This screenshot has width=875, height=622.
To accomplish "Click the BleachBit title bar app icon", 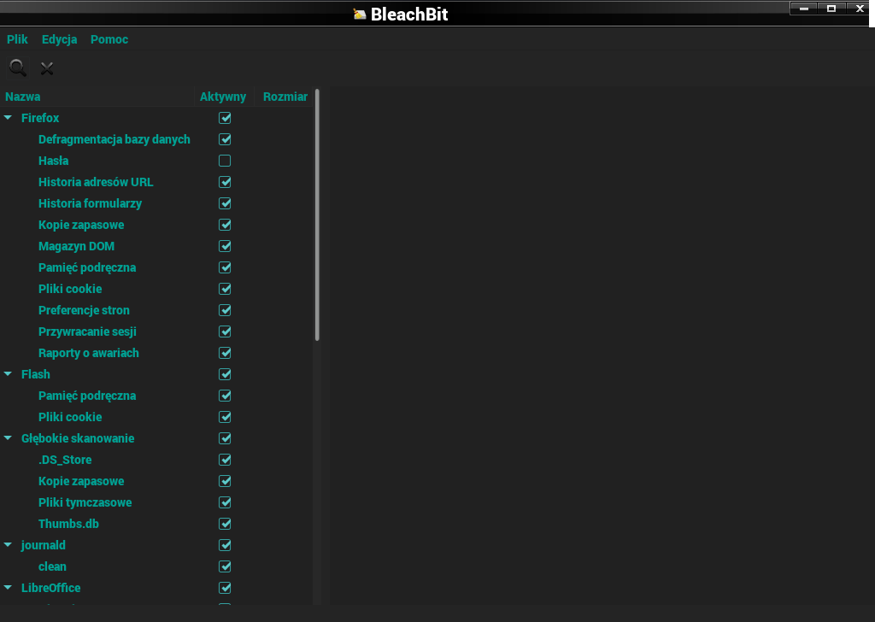I will pos(360,14).
